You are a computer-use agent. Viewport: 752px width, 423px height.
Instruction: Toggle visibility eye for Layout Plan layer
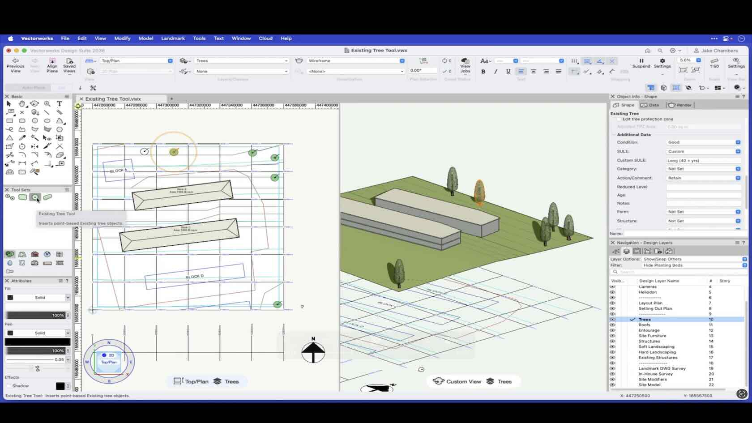coord(612,303)
